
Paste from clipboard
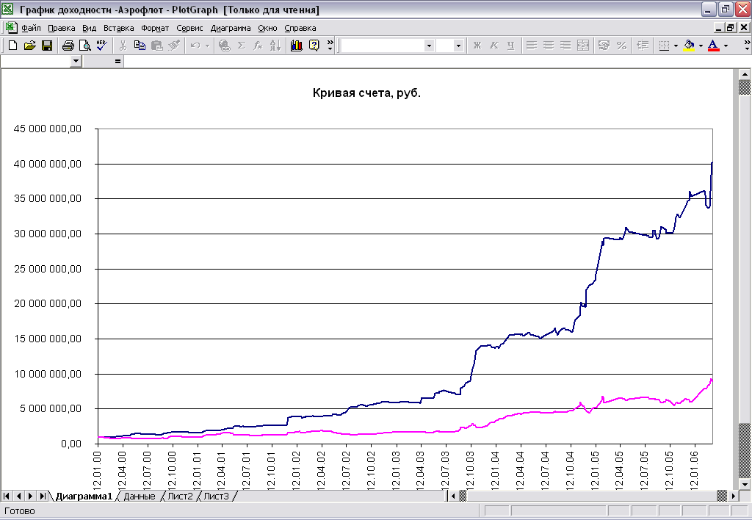coord(156,46)
